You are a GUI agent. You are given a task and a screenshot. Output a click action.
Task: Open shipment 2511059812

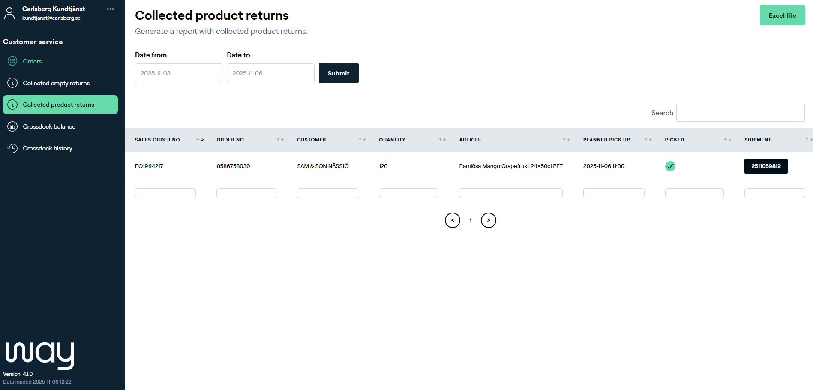pos(765,166)
